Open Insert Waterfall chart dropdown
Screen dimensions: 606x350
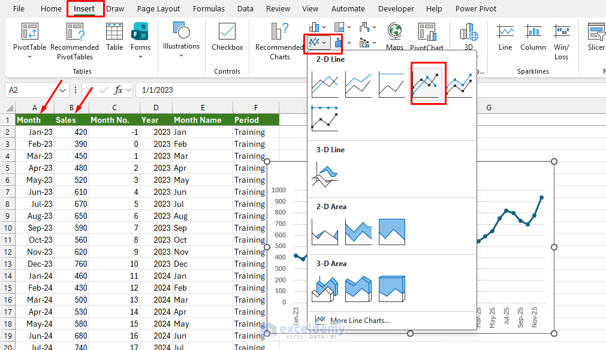(368, 27)
